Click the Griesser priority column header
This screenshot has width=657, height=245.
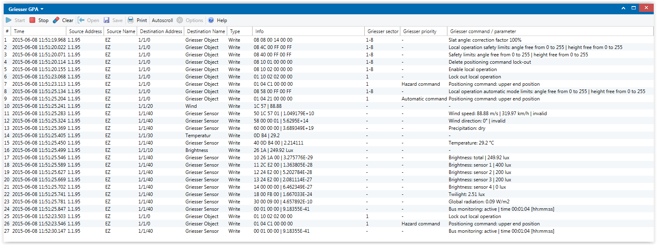tap(424, 31)
